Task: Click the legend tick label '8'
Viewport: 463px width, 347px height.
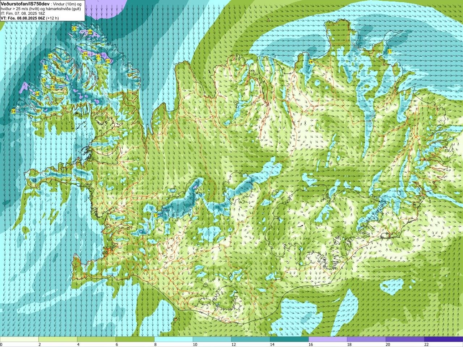Action: pos(156,345)
